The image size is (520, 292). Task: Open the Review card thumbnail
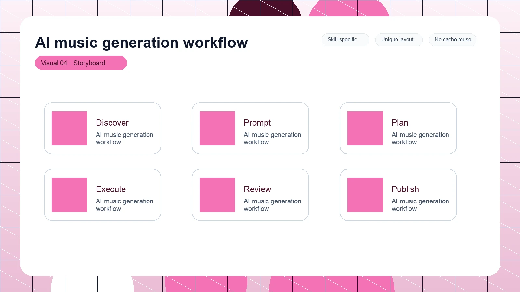[217, 195]
